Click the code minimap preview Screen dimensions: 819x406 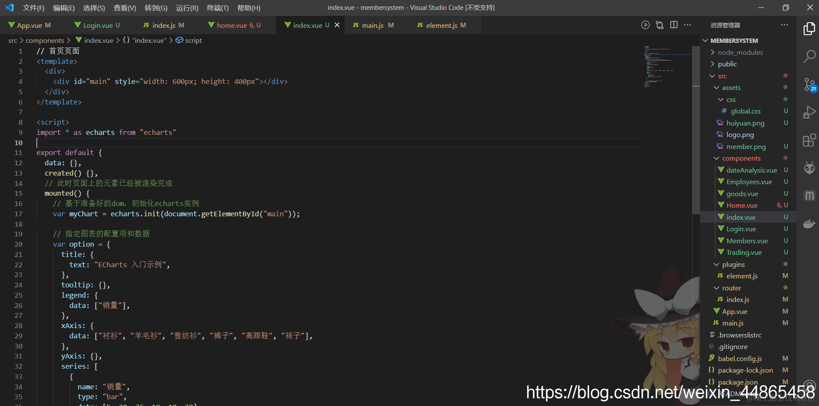click(x=667, y=66)
